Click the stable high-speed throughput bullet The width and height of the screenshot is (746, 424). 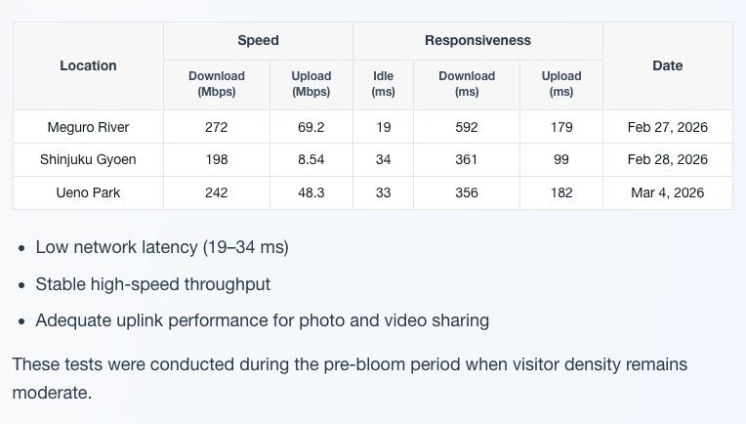pyautogui.click(x=153, y=284)
